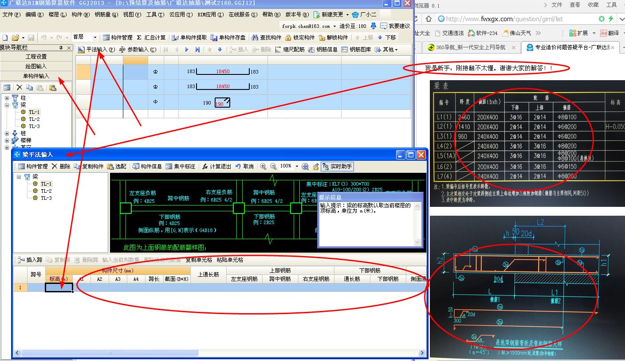This screenshot has width=625, height=361.
Task: Click 查找构件 binoculars button
Action: pyautogui.click(x=266, y=38)
